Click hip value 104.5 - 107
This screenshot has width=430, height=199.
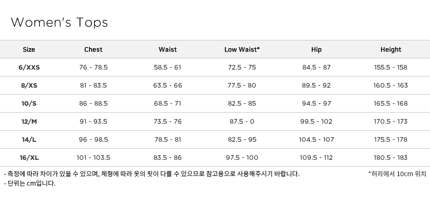pos(316,140)
